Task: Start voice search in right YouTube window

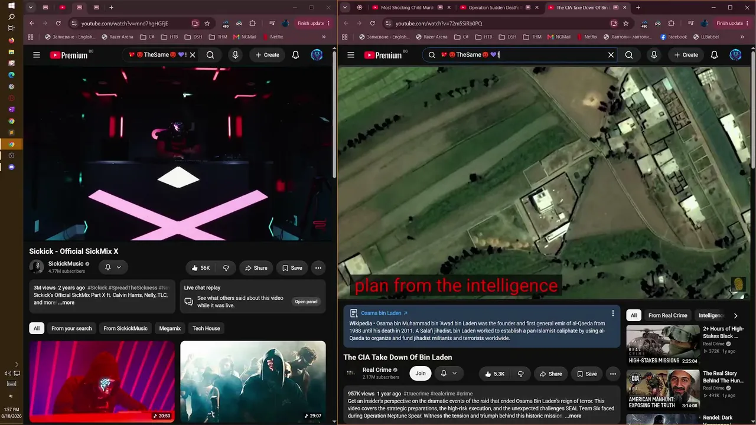Action: pos(654,55)
